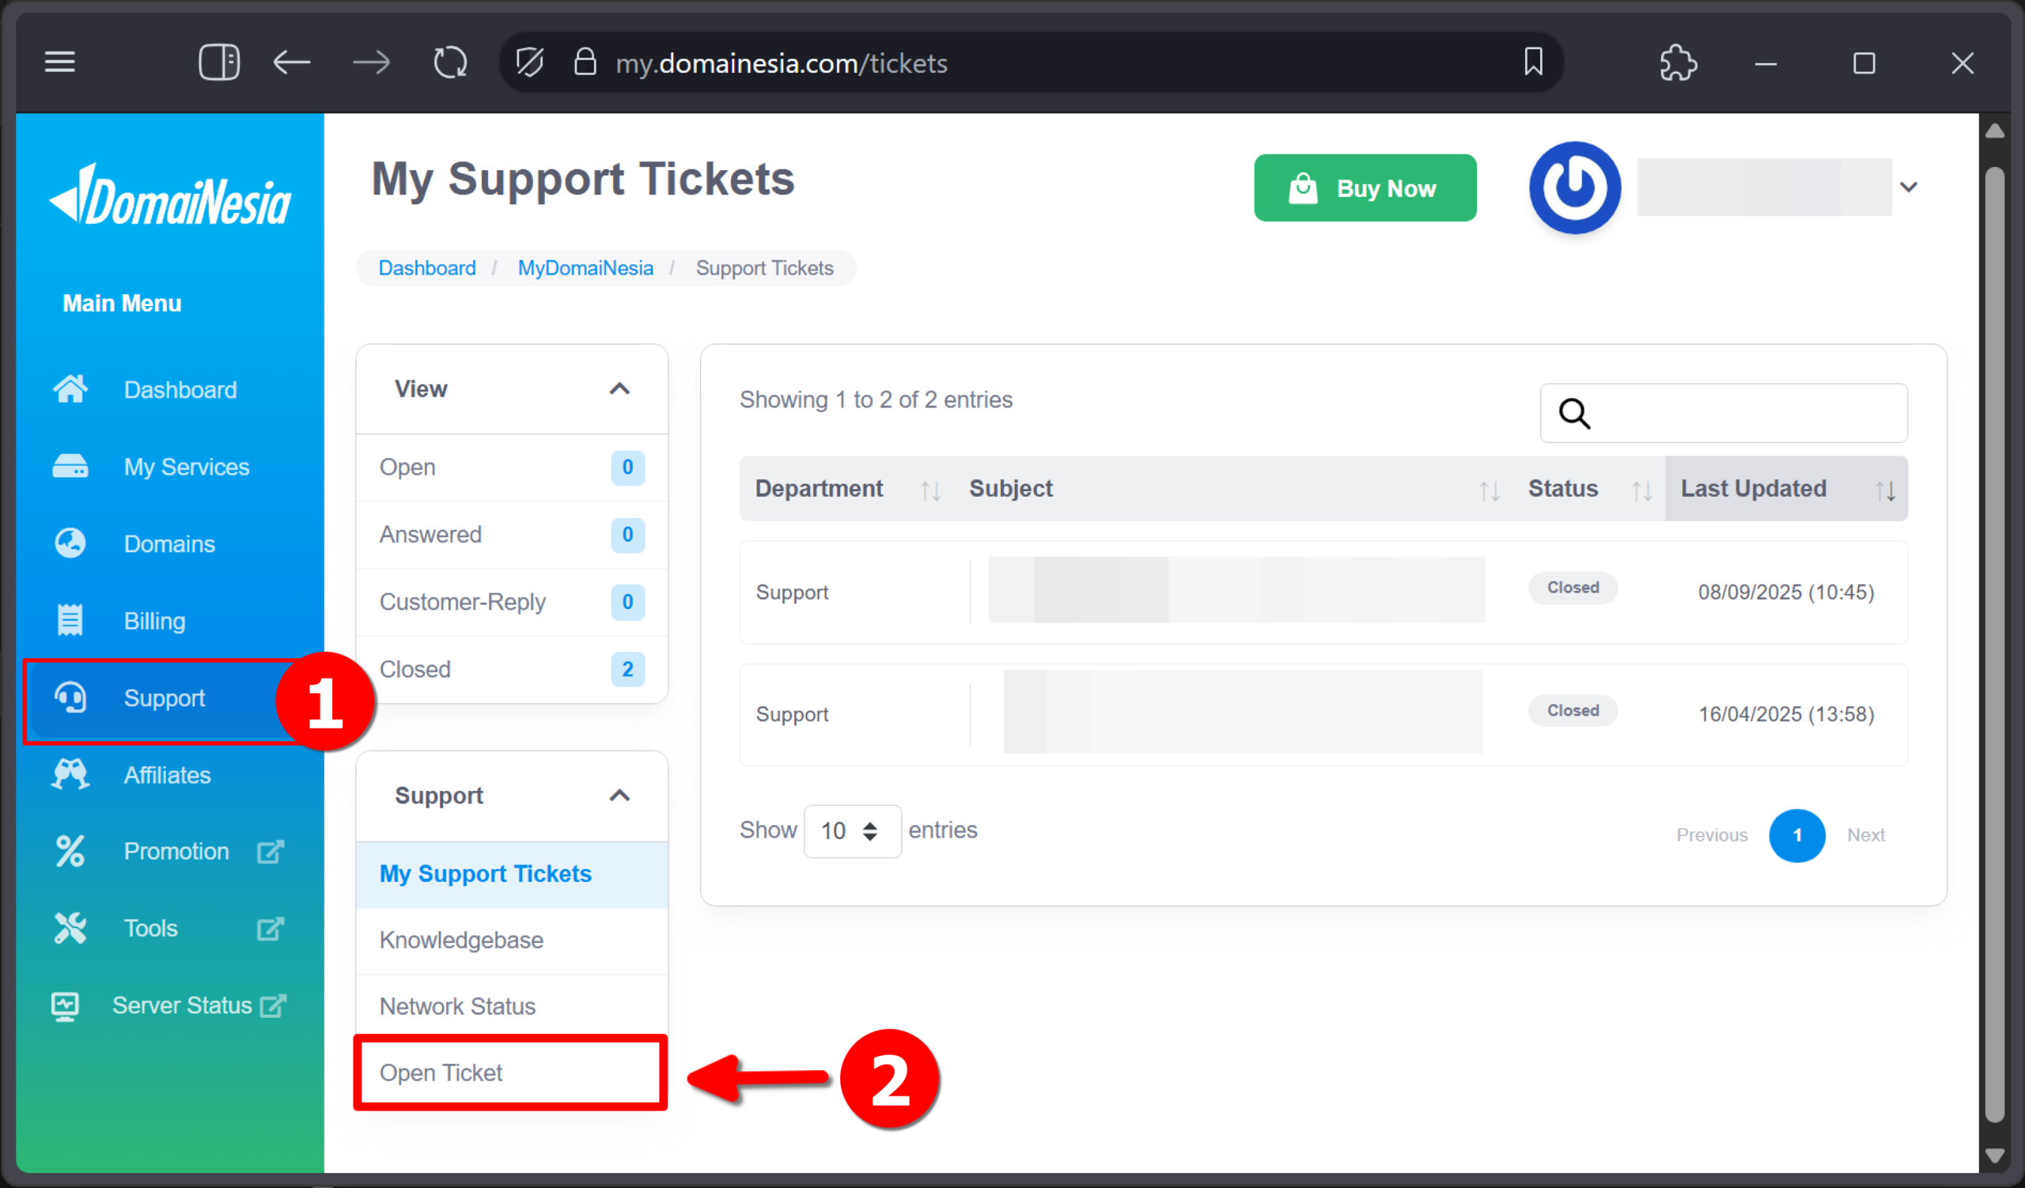Filter tickets by Closed status
Viewport: 2025px width, 1188px height.
tap(512, 670)
